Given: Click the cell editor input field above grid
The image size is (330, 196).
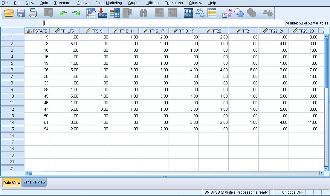Looking at the screenshot, I should tap(164, 23).
